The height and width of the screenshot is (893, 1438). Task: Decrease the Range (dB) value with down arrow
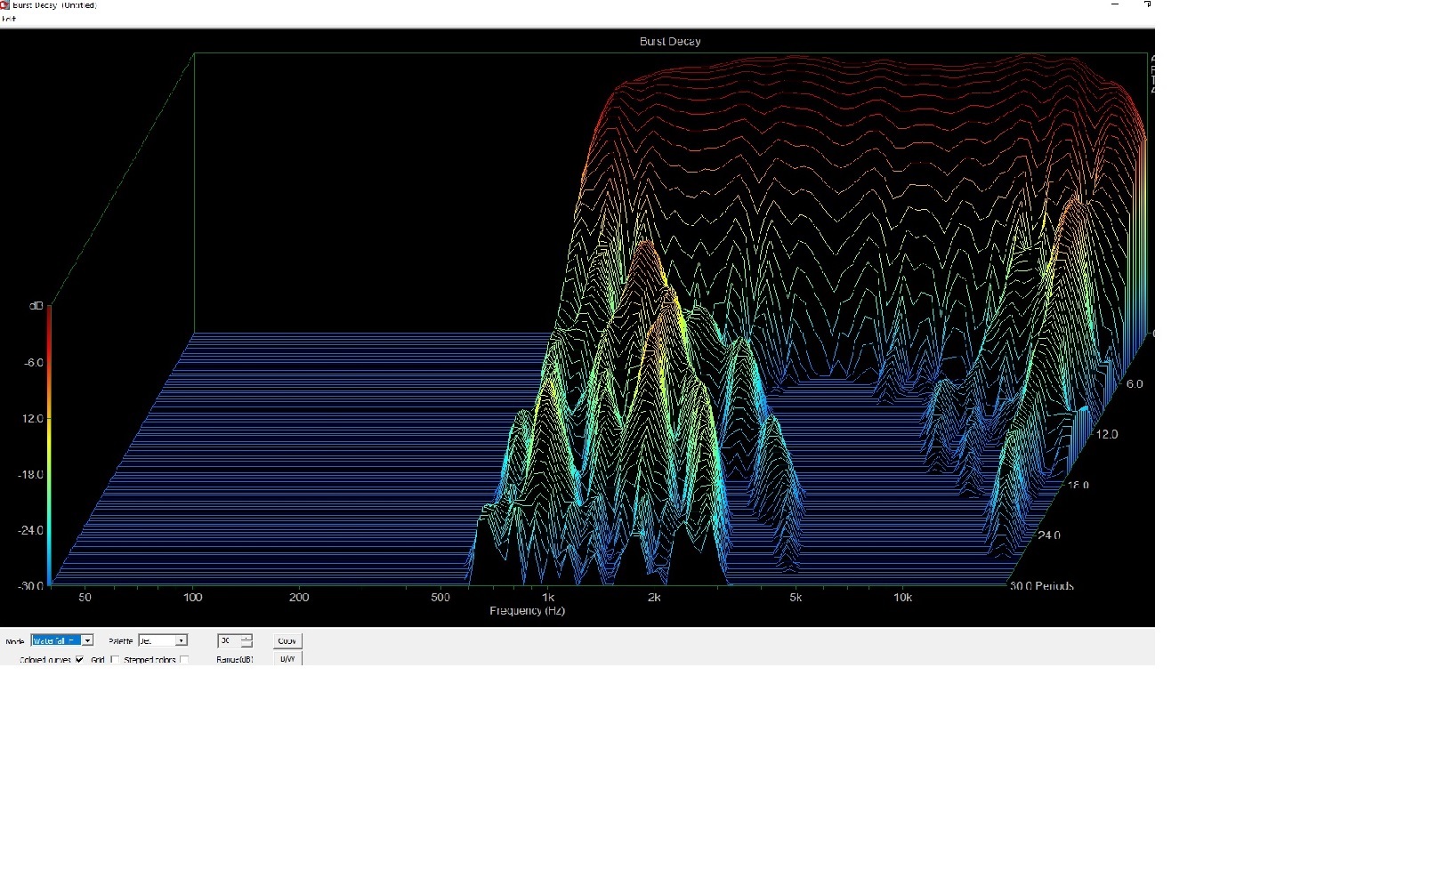(246, 644)
